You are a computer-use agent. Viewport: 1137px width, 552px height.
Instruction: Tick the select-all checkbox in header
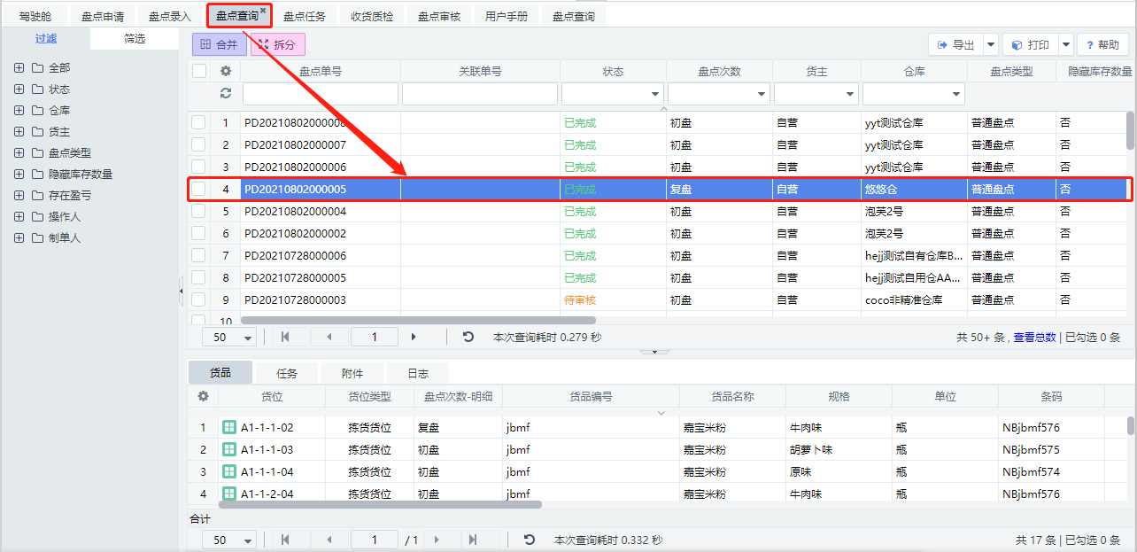pos(199,71)
